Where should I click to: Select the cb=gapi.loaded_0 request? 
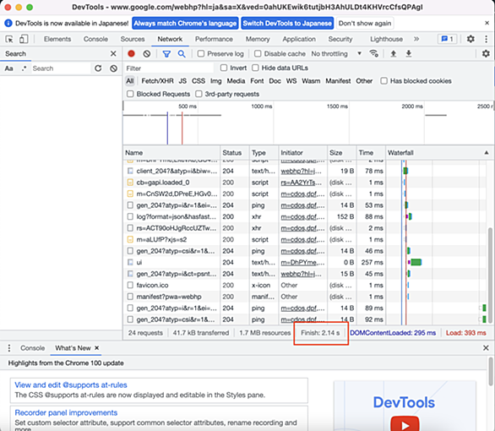coord(254,183)
